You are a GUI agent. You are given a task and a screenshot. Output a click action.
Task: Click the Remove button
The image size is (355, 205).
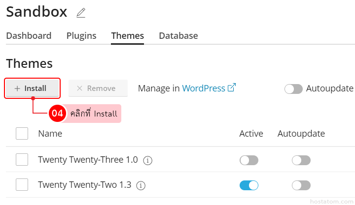[98, 88]
